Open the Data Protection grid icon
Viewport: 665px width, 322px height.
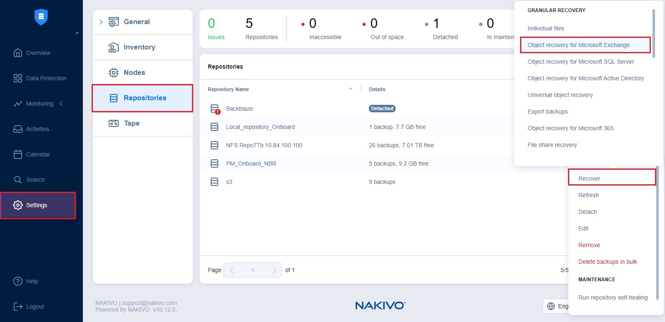coord(18,78)
